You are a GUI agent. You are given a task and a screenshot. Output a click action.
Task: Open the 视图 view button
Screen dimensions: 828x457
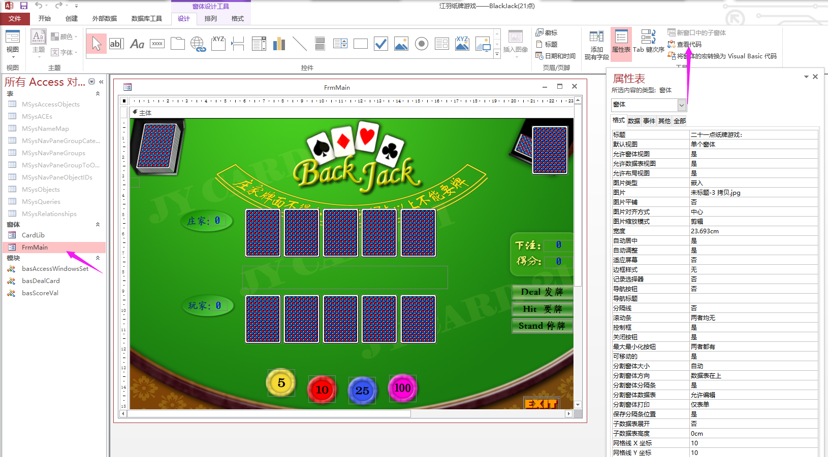tap(13, 44)
